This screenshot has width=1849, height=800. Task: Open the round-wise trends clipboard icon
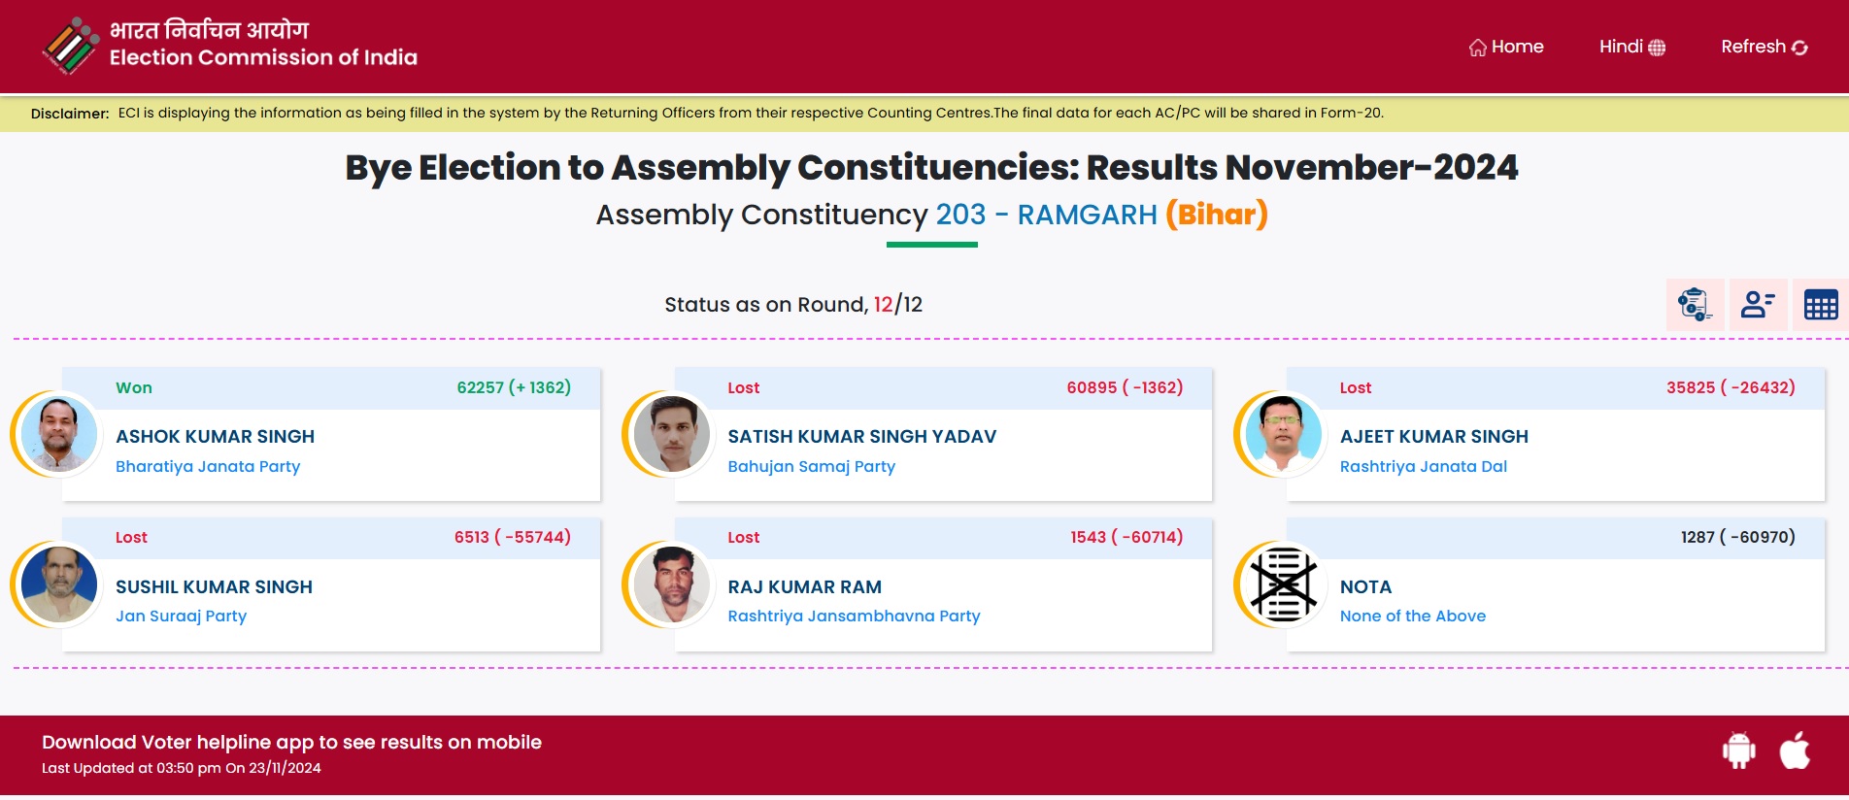click(1695, 305)
